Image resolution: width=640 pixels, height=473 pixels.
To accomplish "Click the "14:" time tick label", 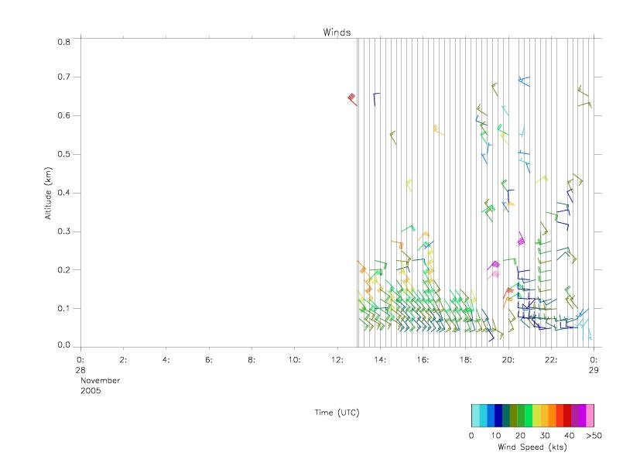I will point(380,360).
